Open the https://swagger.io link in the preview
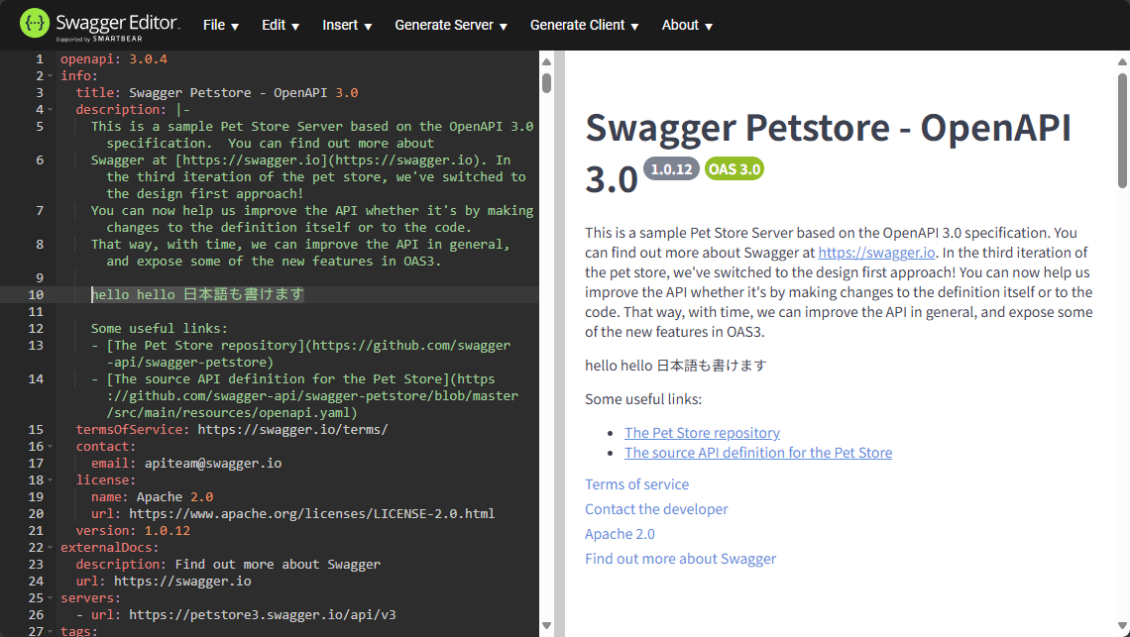 pos(876,253)
